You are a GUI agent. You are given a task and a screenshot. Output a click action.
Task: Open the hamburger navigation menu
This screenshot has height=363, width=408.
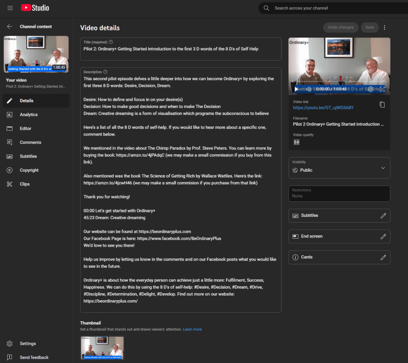(x=10, y=8)
